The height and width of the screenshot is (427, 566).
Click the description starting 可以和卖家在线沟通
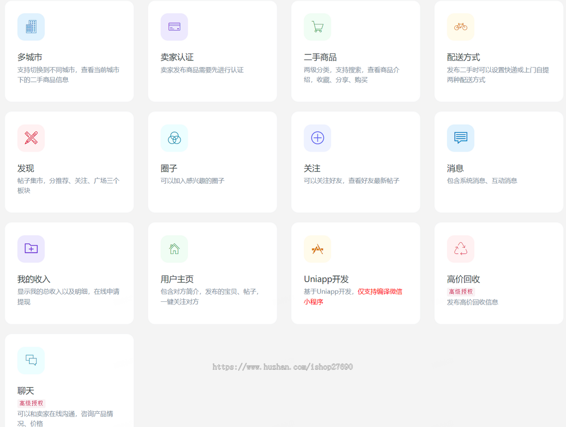tap(66, 418)
